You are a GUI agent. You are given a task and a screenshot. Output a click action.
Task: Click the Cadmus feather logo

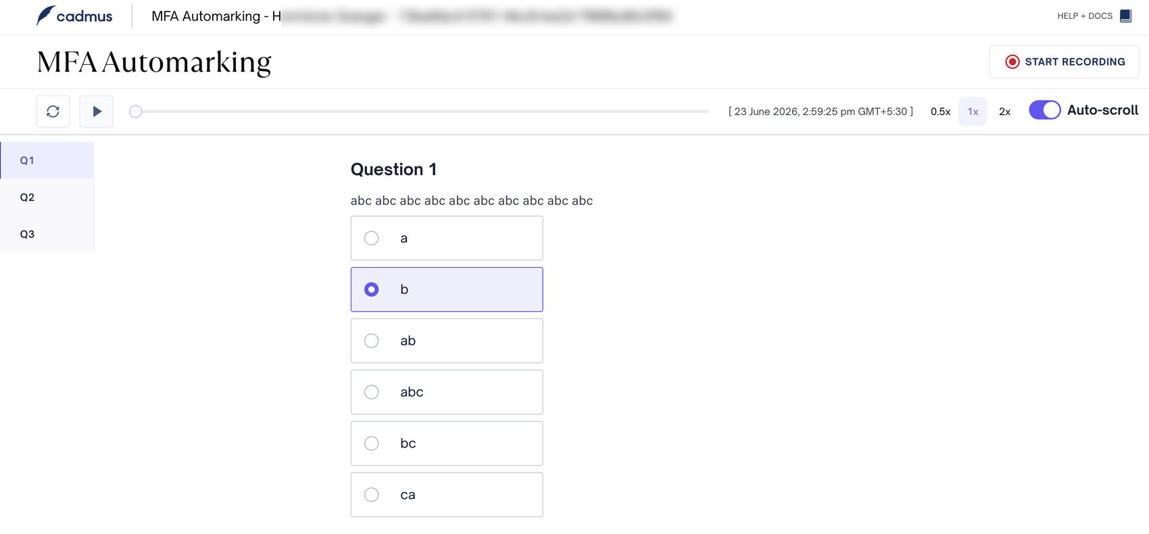46,16
